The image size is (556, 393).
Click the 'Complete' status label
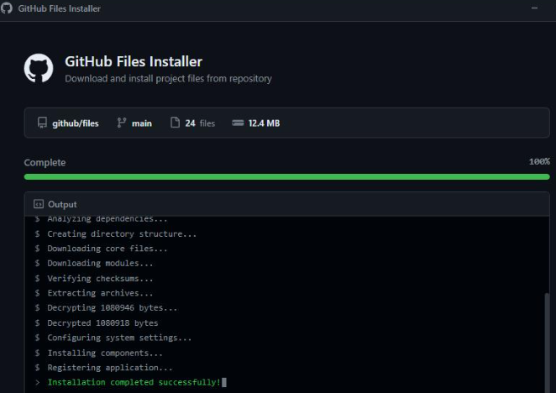point(45,163)
